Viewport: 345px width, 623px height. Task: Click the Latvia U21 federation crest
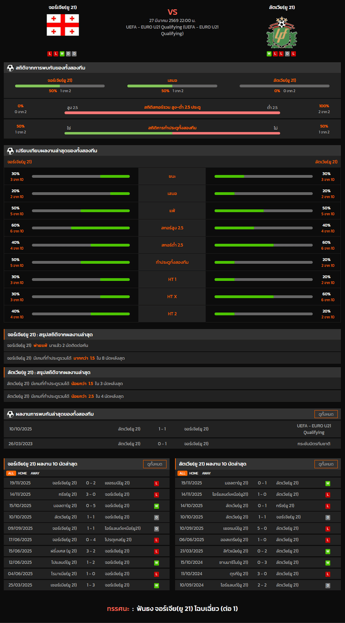click(282, 33)
